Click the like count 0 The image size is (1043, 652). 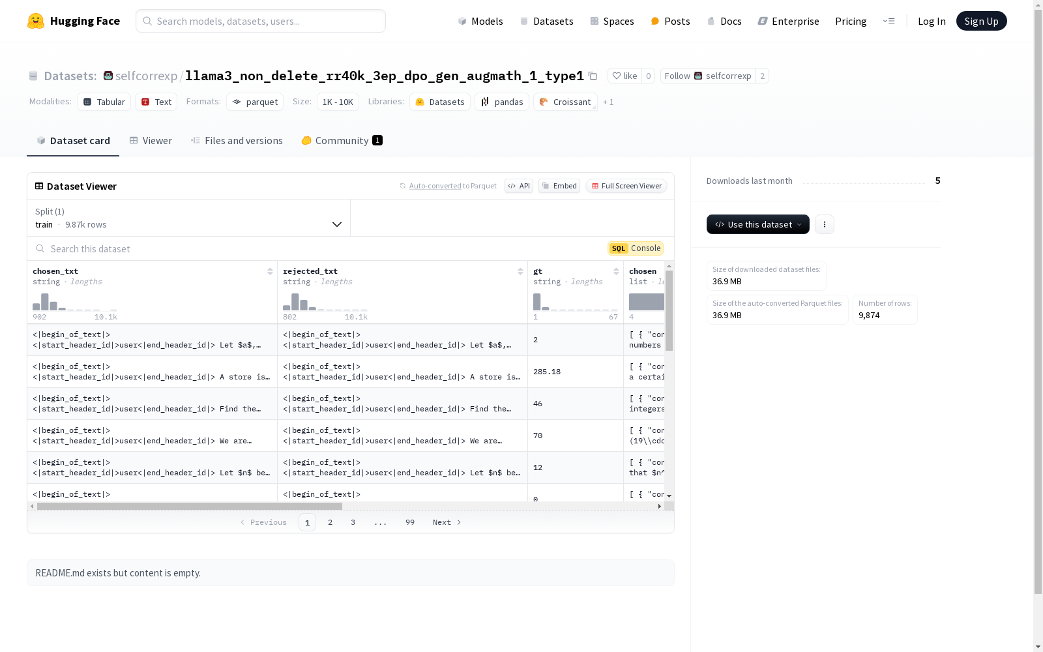648,76
